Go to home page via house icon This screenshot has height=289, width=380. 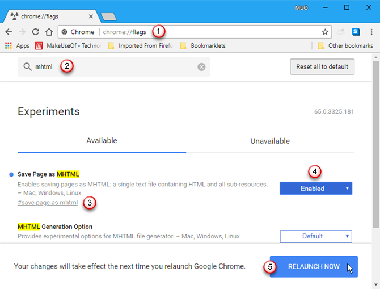(x=49, y=32)
